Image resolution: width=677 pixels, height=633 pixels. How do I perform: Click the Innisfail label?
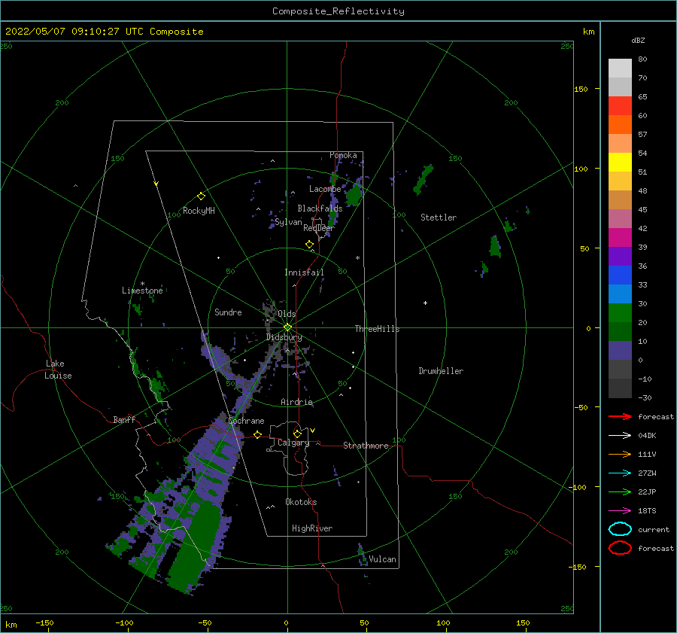pos(304,272)
